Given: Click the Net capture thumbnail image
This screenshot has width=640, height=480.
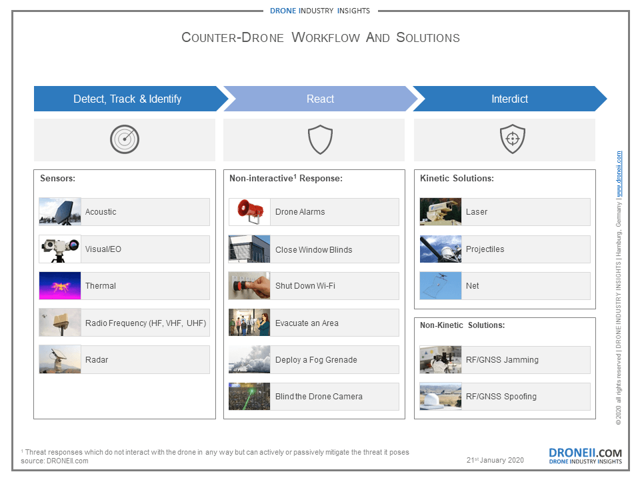Looking at the screenshot, I should coord(441,286).
